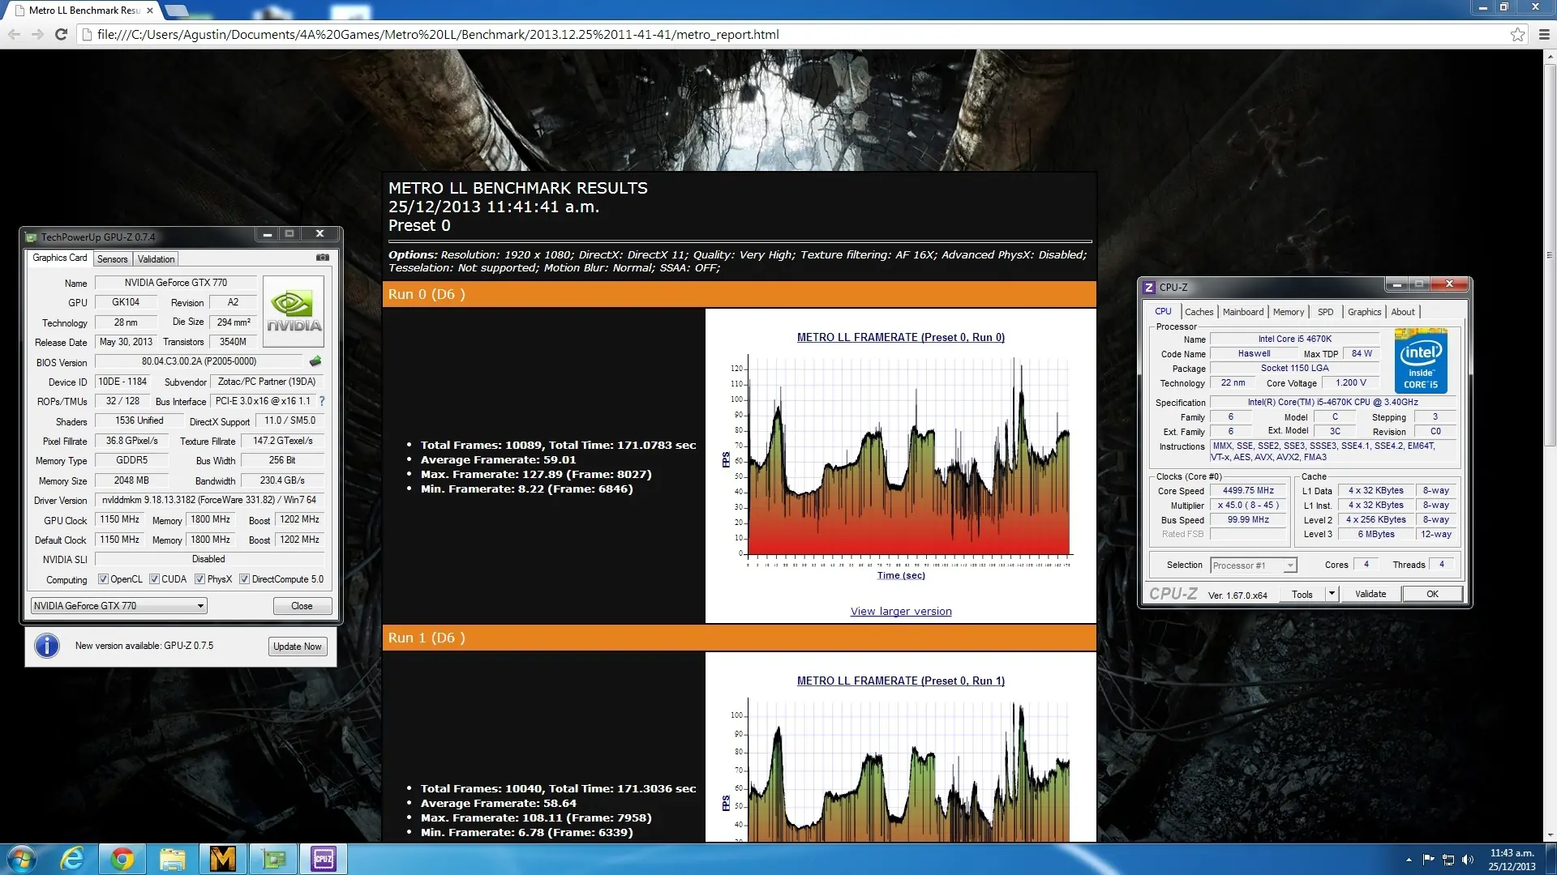1557x875 pixels.
Task: Launch Internet Explorer from the taskbar
Action: click(73, 859)
